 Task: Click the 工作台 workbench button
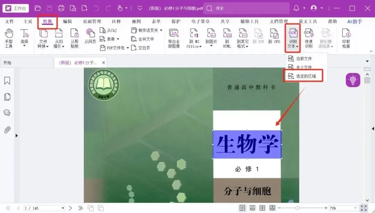tap(16, 8)
